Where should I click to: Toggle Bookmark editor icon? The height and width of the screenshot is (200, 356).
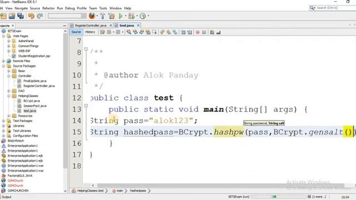point(175,32)
